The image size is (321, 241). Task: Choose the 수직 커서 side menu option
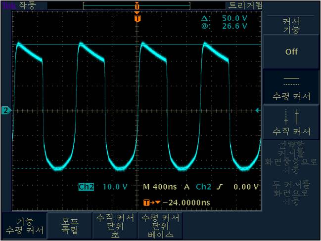[x=291, y=122]
